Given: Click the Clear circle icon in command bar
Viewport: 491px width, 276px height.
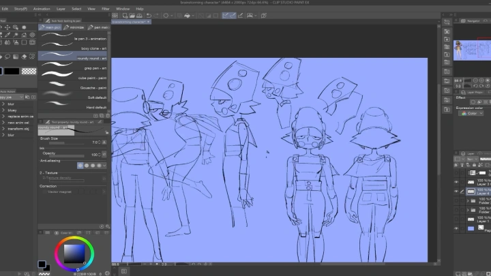Looking at the screenshot, I should tap(166, 15).
